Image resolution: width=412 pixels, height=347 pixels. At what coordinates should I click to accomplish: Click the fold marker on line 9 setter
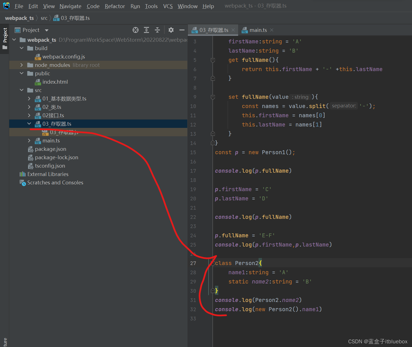pyautogui.click(x=213, y=97)
